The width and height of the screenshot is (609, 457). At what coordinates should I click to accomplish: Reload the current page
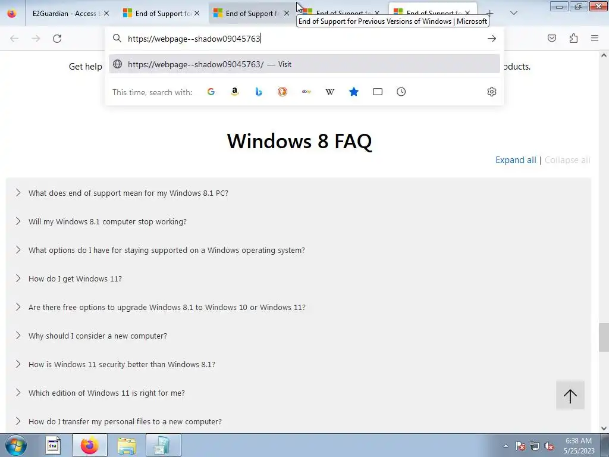coord(57,39)
